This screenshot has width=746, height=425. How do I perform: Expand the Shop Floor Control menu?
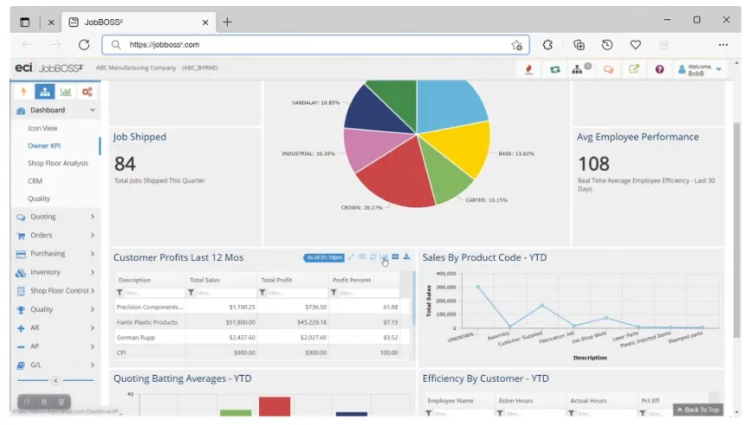click(56, 291)
